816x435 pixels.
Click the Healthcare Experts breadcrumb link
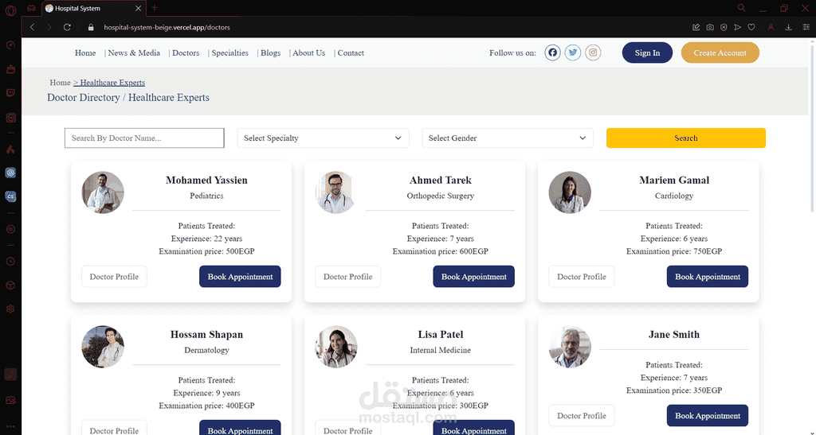pos(112,83)
